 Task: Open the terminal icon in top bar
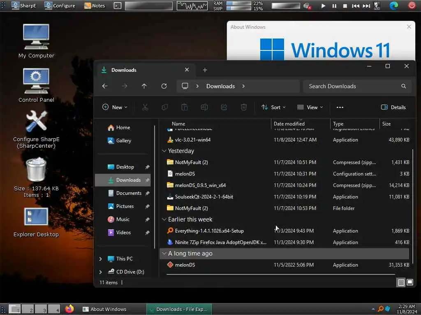pyautogui.click(x=117, y=6)
